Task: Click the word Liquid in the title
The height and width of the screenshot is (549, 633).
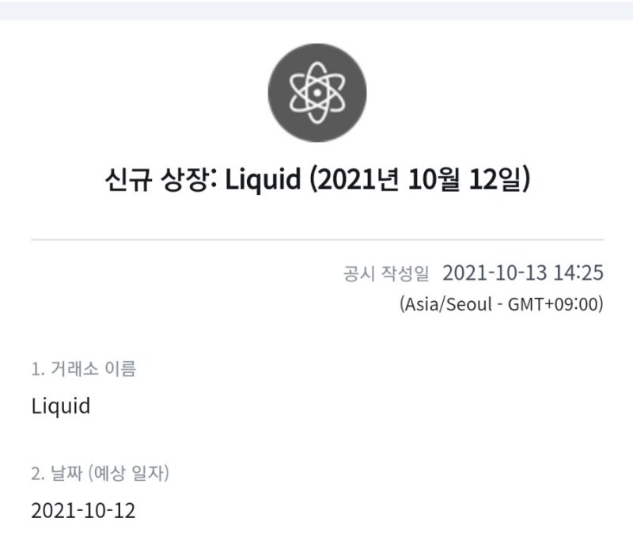Action: (x=263, y=179)
